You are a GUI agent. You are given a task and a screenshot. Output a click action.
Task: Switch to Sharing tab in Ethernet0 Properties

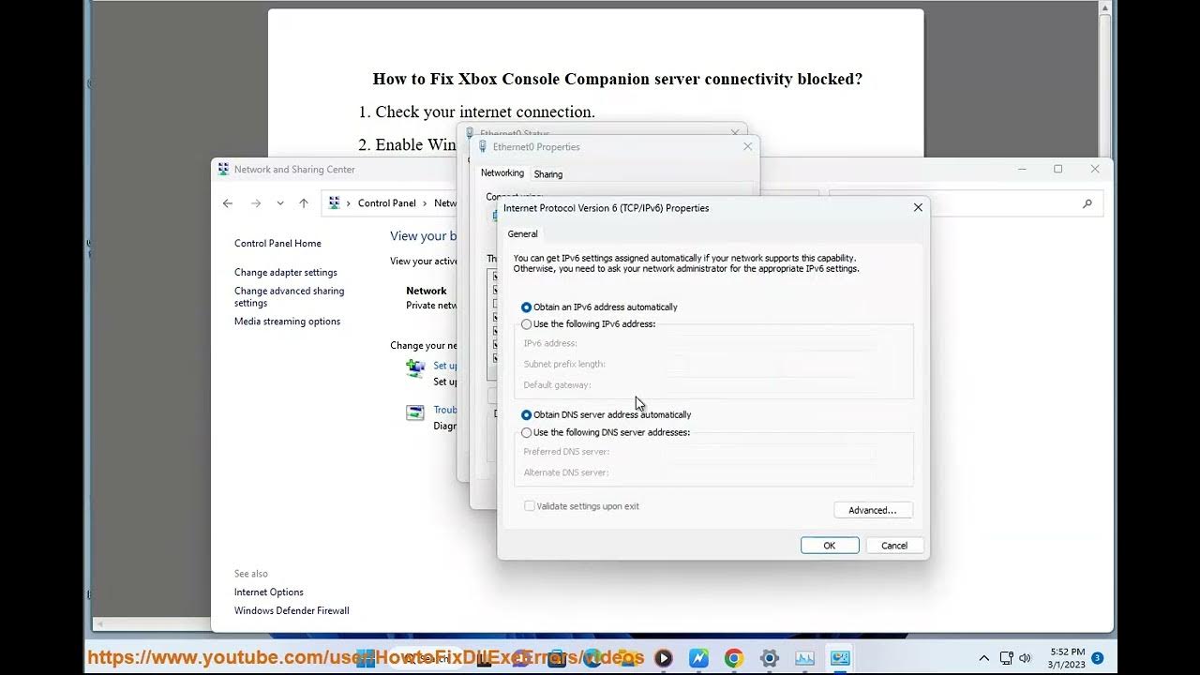(x=548, y=174)
